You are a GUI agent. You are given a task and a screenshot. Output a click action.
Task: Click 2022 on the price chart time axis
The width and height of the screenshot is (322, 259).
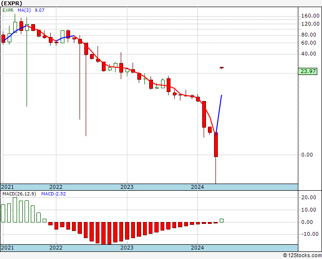56,187
